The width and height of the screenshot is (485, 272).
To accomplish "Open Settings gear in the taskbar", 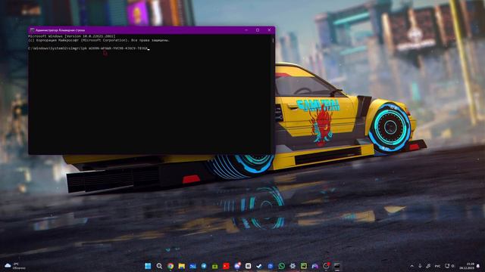I will (x=293, y=266).
